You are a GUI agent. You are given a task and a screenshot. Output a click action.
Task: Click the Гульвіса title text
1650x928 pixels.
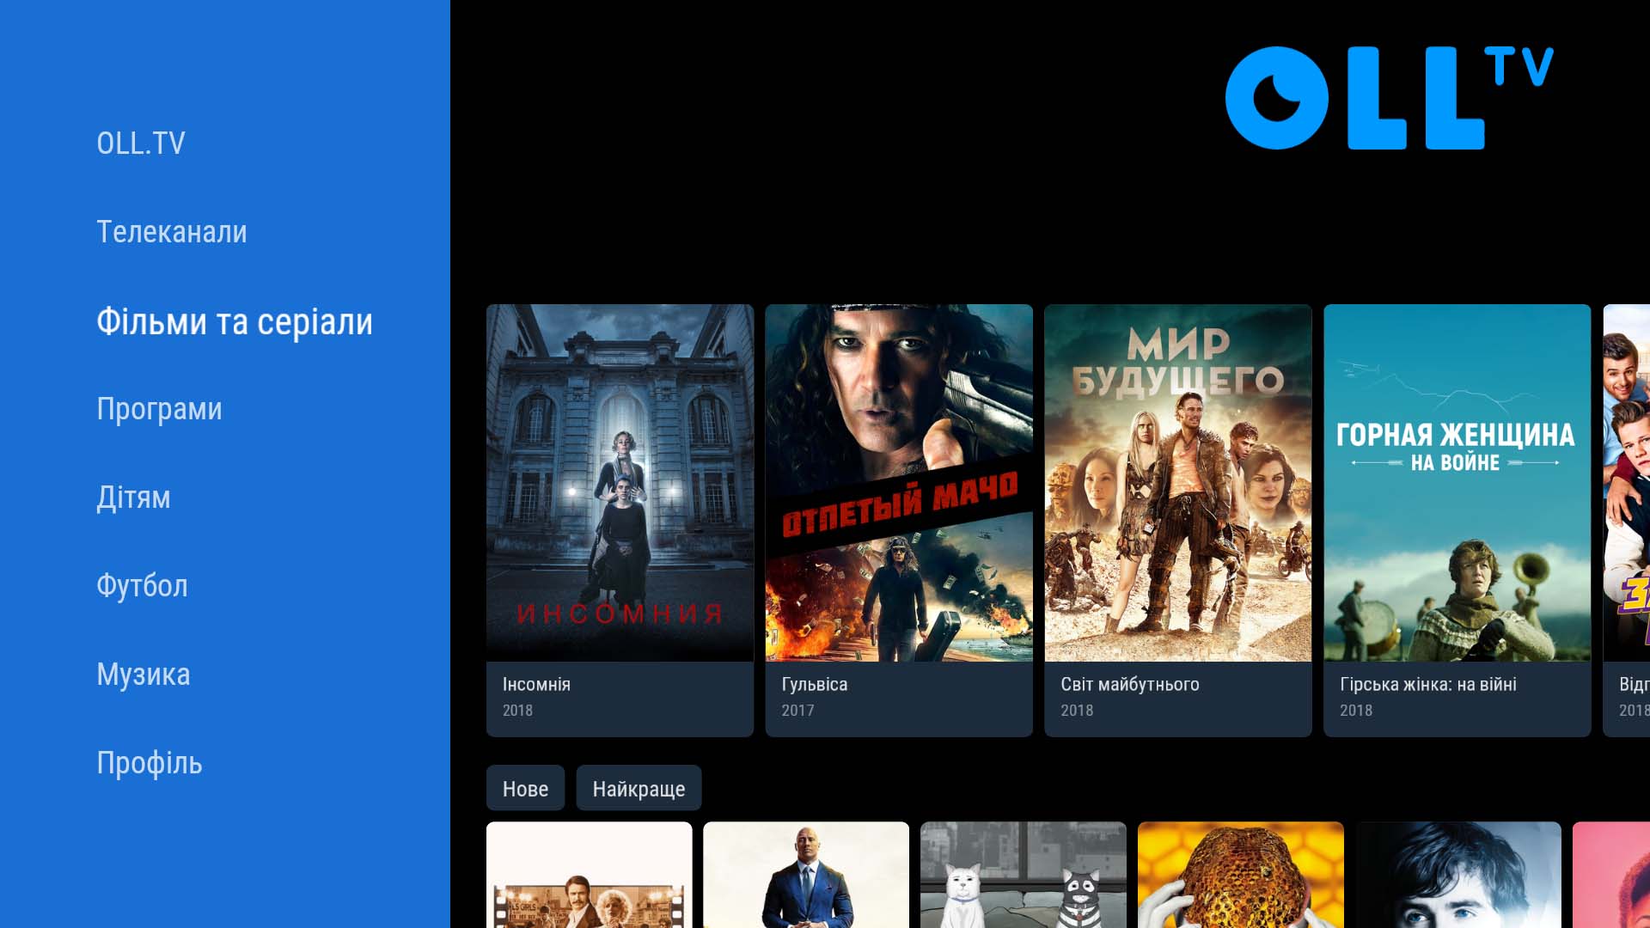click(815, 685)
